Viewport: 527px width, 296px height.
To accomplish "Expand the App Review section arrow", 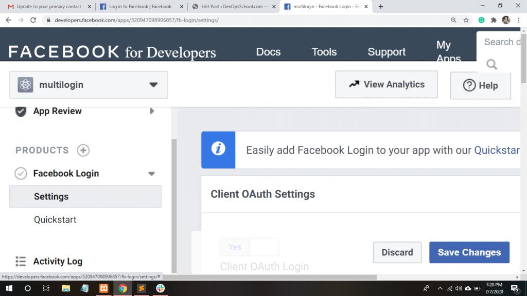I will (x=152, y=111).
